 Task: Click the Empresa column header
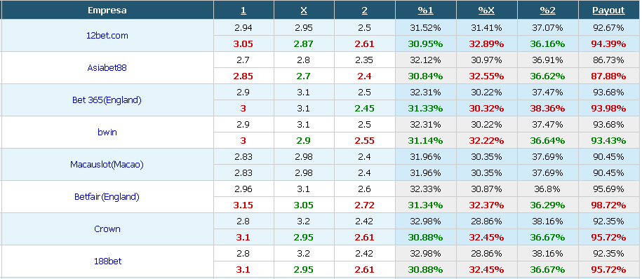coord(107,11)
